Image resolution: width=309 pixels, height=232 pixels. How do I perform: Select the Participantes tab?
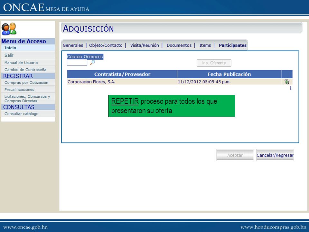pos(233,45)
